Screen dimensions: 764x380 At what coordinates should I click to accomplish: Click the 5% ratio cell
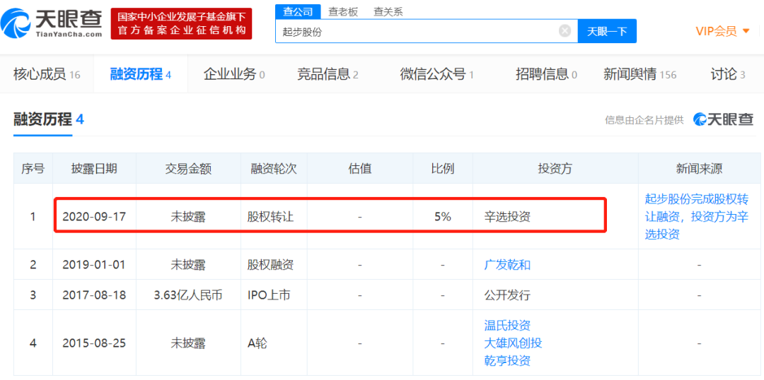(443, 217)
